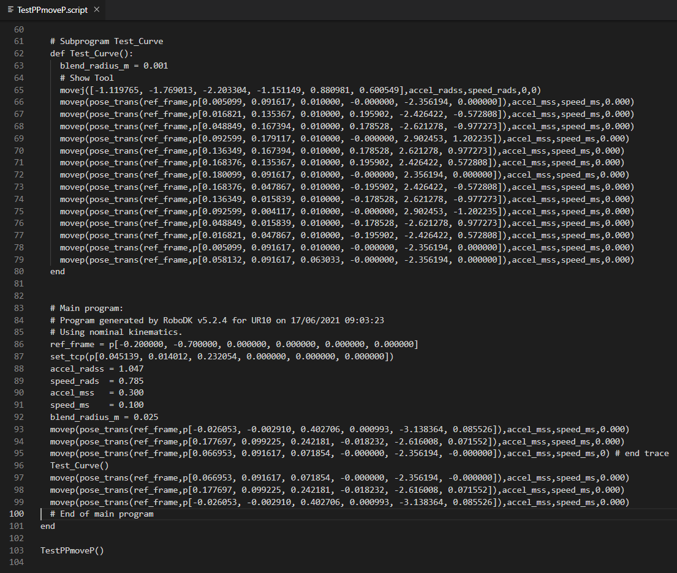Click '# Using nominal kinematics.' comment
Screen dimensions: 677x573
[116, 332]
